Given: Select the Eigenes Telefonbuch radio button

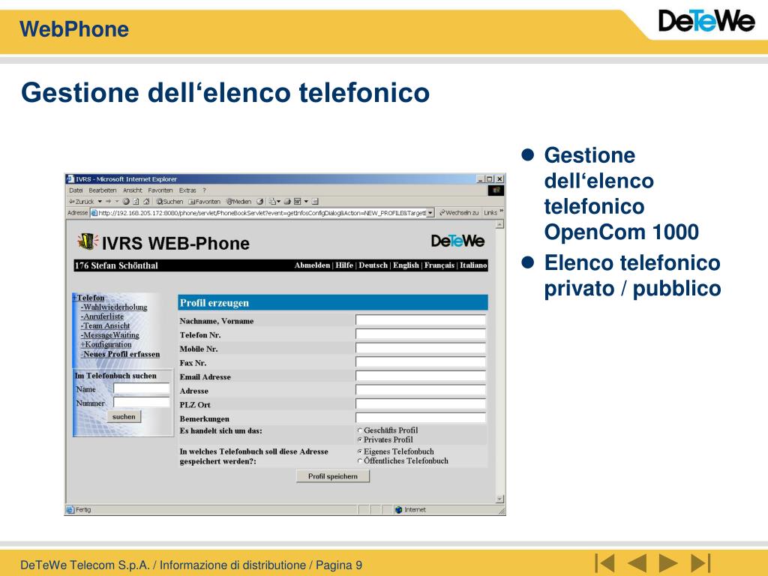Looking at the screenshot, I should pos(360,451).
